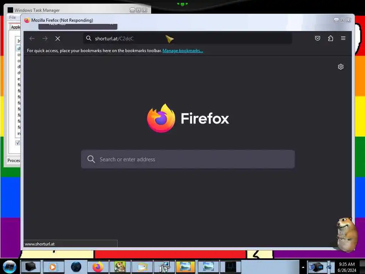Screen dimensions: 365x274
Task: Open the Save to Pocket icon
Action: tap(318, 38)
